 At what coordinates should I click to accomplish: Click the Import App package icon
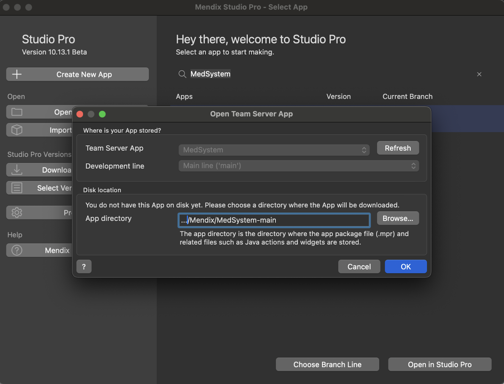(17, 130)
